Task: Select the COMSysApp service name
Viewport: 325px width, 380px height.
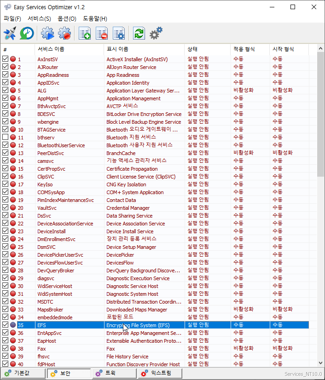Action: [51, 192]
